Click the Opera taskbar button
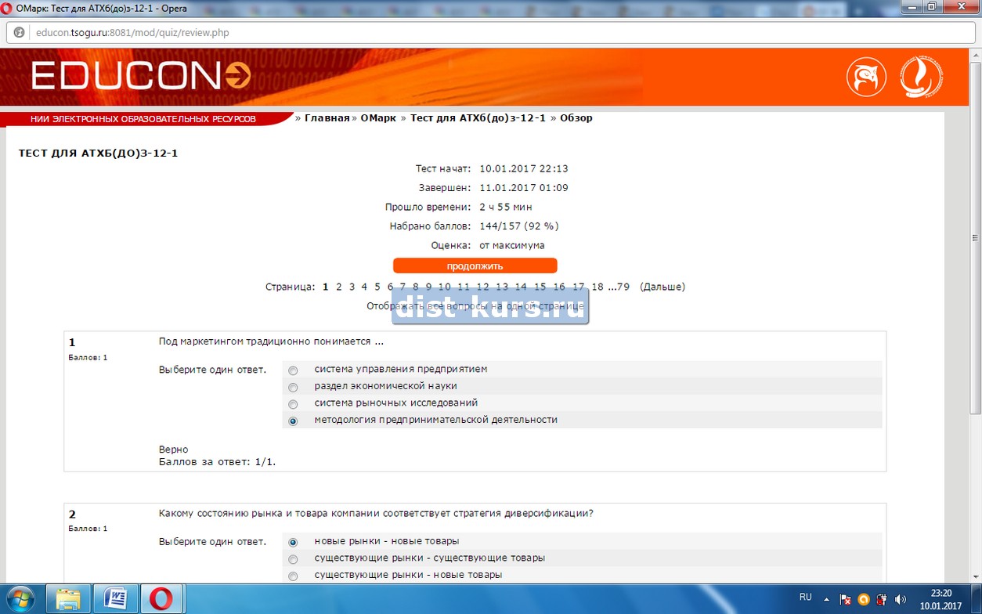982x614 pixels. point(162,599)
